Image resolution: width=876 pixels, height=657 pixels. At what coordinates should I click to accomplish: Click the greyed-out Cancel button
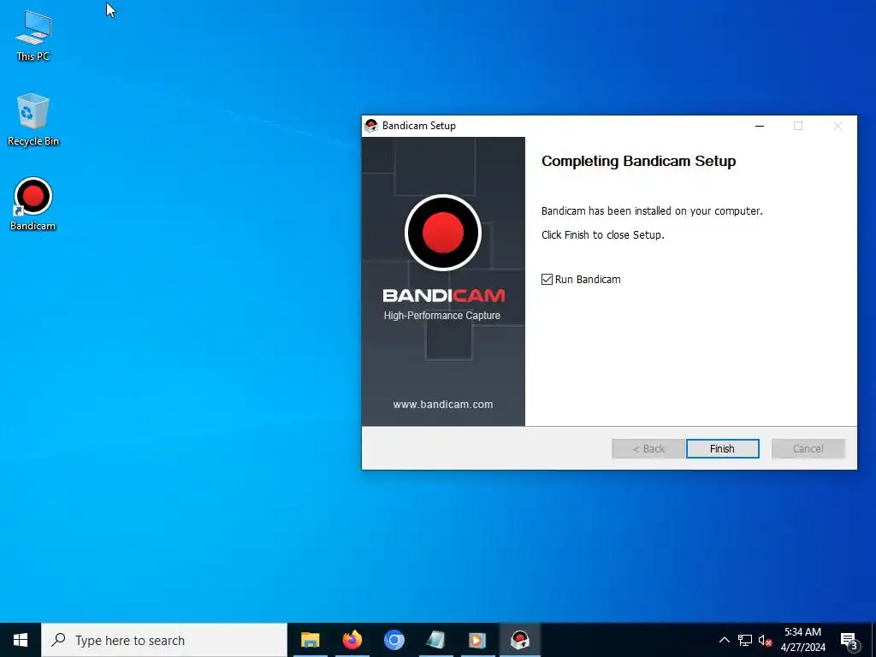coord(808,448)
